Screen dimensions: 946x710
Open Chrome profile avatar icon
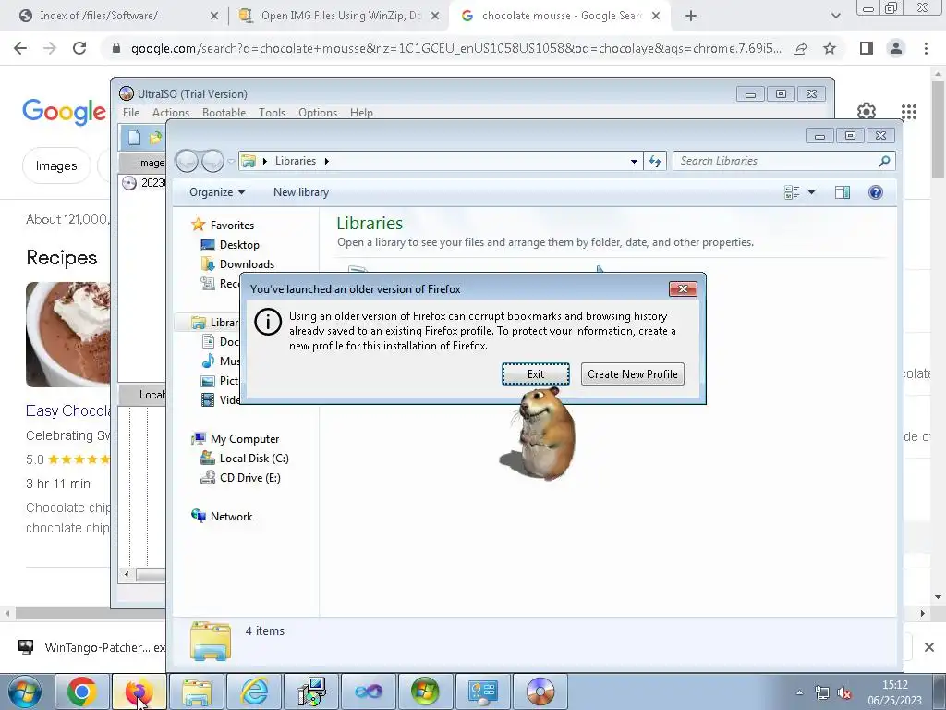[x=896, y=48]
